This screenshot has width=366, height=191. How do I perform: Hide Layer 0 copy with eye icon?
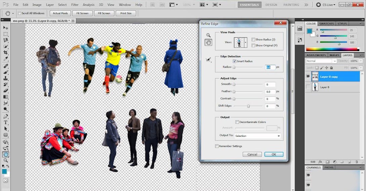click(x=308, y=77)
